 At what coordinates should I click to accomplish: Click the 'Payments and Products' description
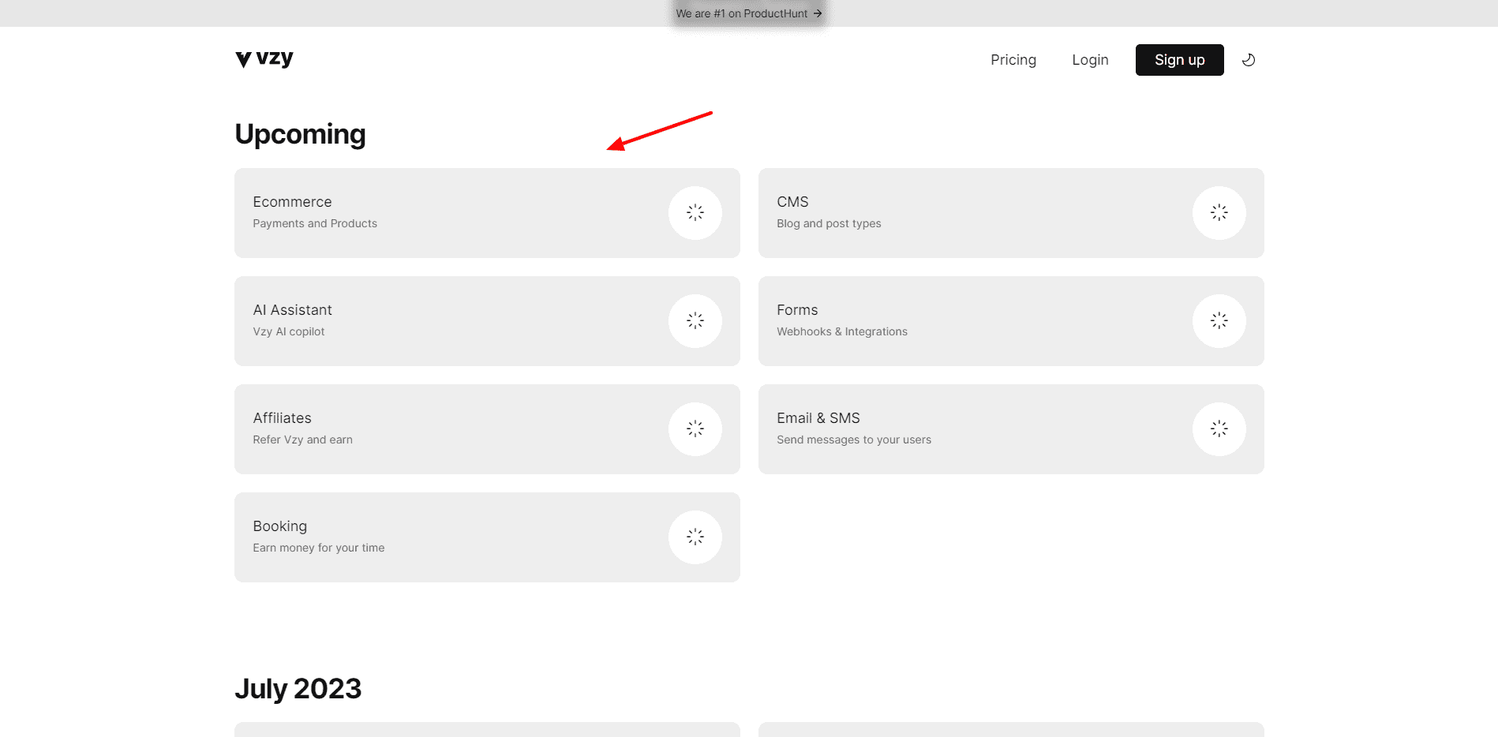(x=315, y=223)
